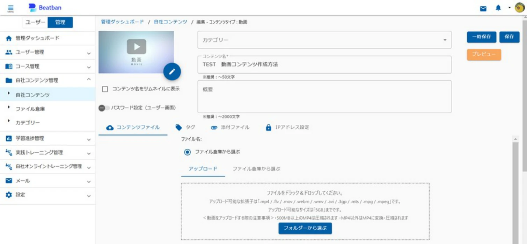Select the ファイル倉庫から選ぶ radio button

coord(188,152)
